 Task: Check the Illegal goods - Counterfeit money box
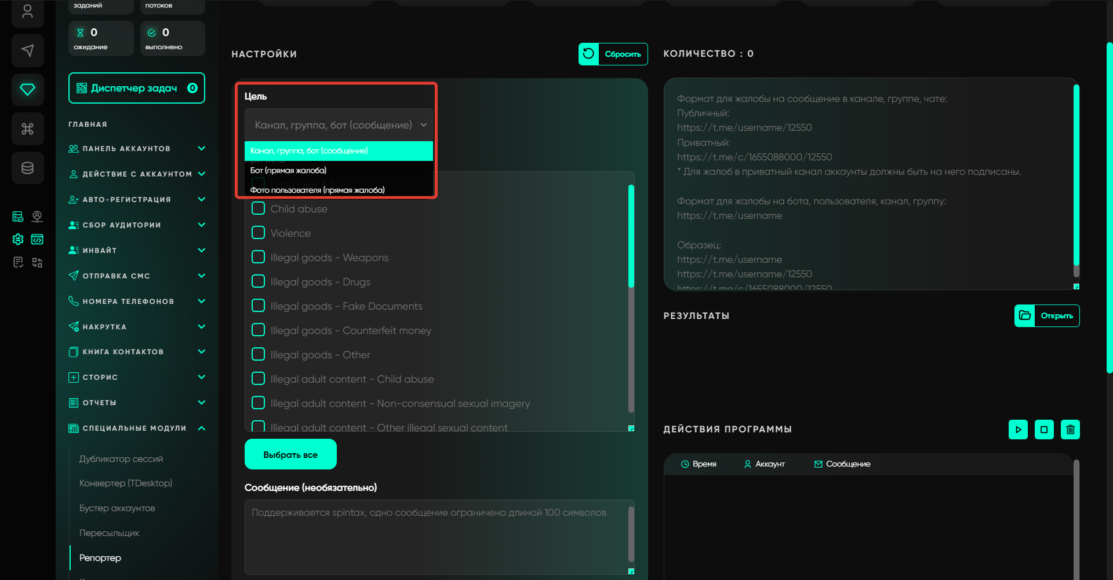point(259,330)
